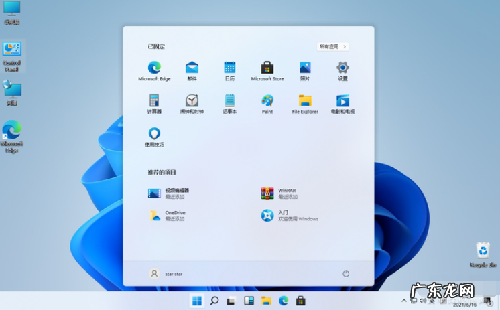Open the notification center icon

pos(488,301)
